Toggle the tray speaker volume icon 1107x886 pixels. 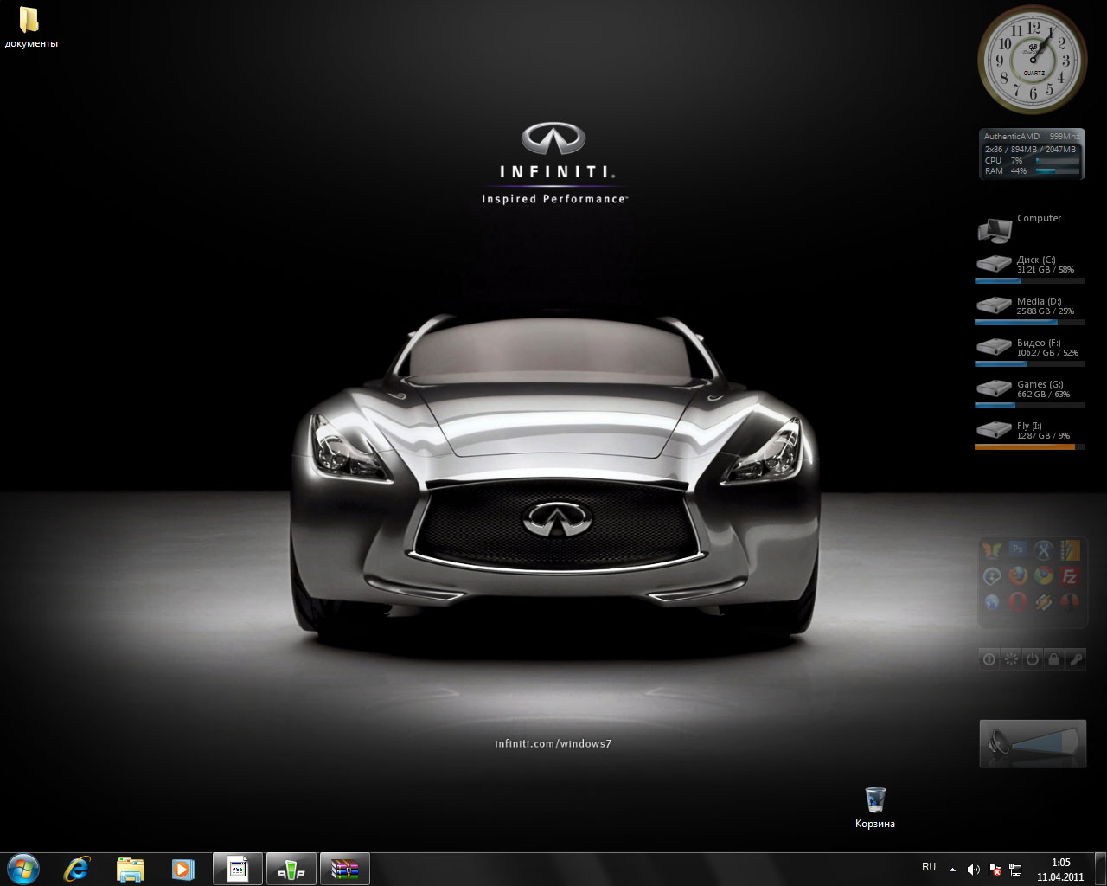pyautogui.click(x=974, y=869)
